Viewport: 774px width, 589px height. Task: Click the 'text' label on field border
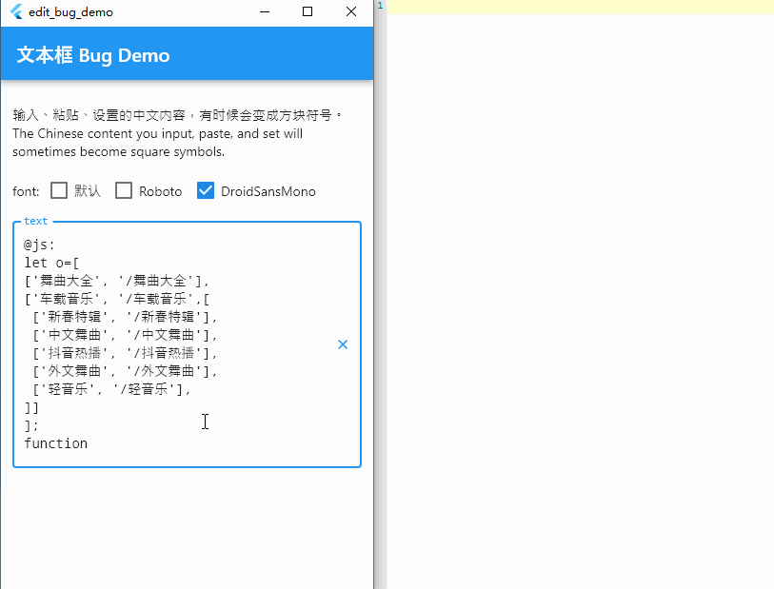tap(35, 220)
